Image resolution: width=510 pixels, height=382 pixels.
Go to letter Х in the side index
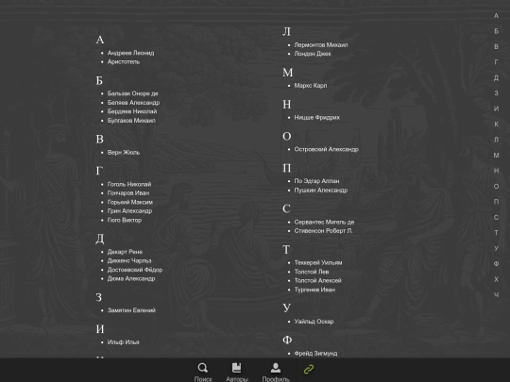pos(496,279)
